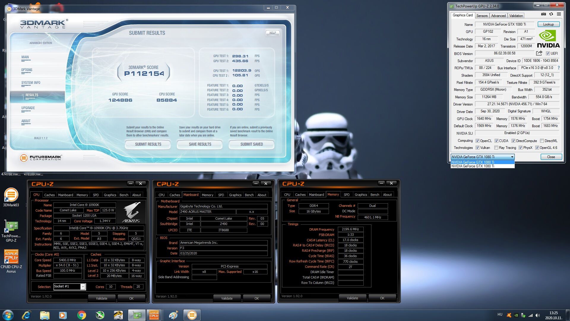Open the CPUID CPU-Z Aorus desktop shortcut
This screenshot has width=570, height=321.
tap(11, 261)
